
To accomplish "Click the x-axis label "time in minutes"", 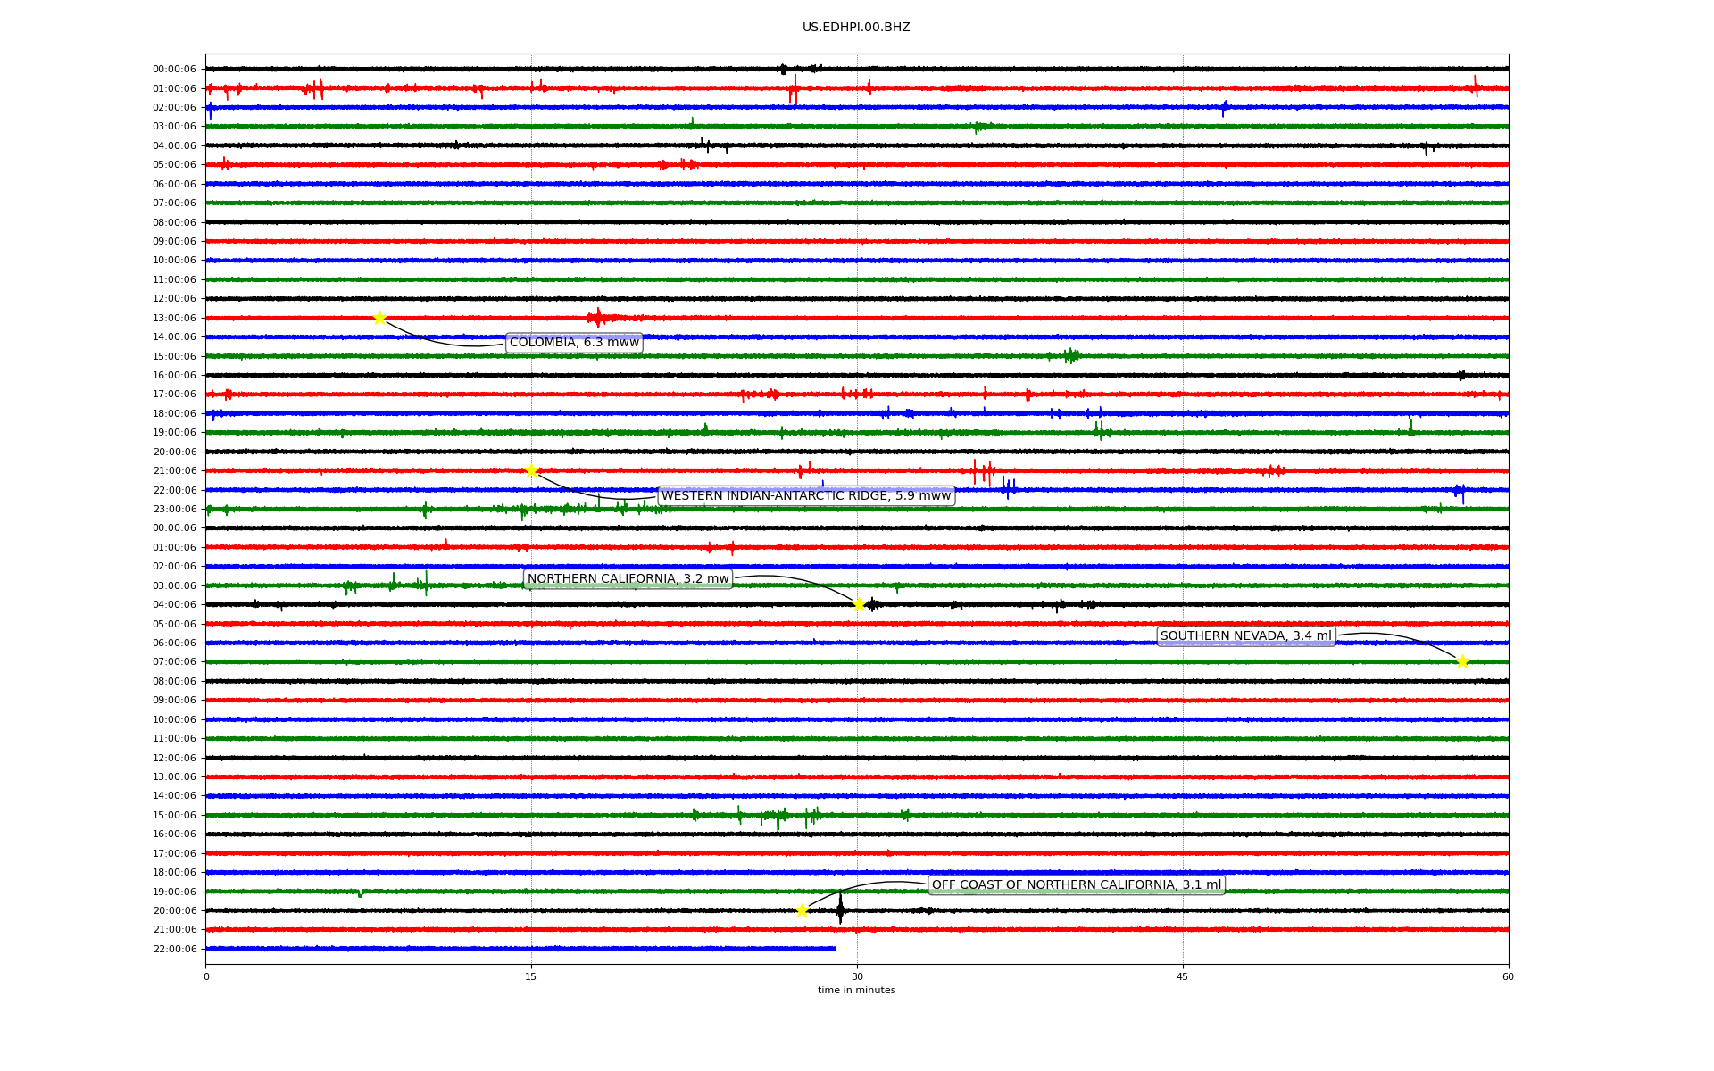I will point(856,991).
